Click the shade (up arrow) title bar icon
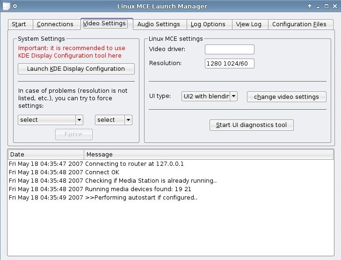341x260 pixels. click(310, 6)
